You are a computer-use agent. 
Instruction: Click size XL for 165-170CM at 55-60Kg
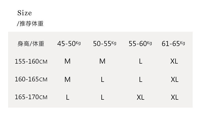point(140,97)
